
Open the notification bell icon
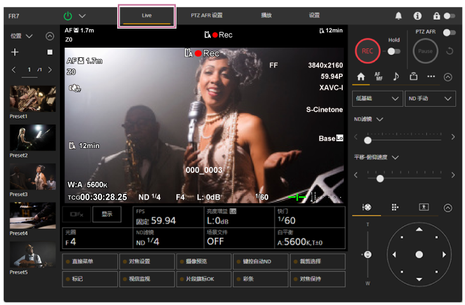click(399, 15)
